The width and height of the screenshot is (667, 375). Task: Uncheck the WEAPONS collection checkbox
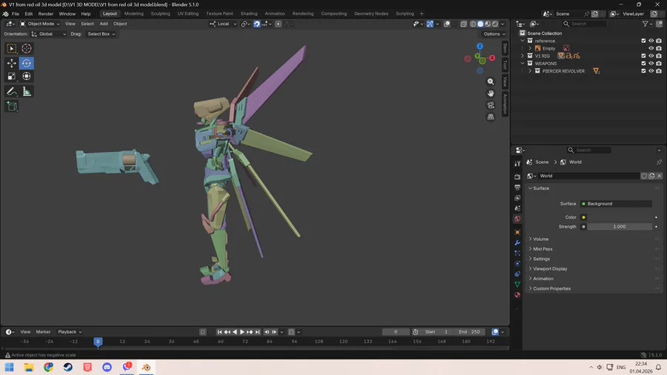tap(643, 64)
